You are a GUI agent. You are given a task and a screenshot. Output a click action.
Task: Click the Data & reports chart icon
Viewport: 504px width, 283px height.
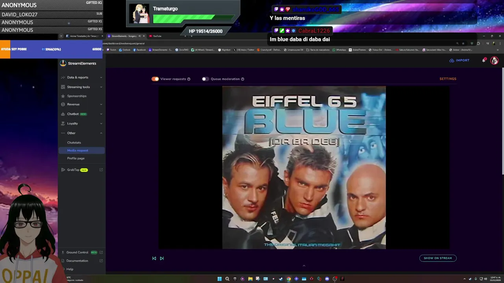tap(63, 77)
